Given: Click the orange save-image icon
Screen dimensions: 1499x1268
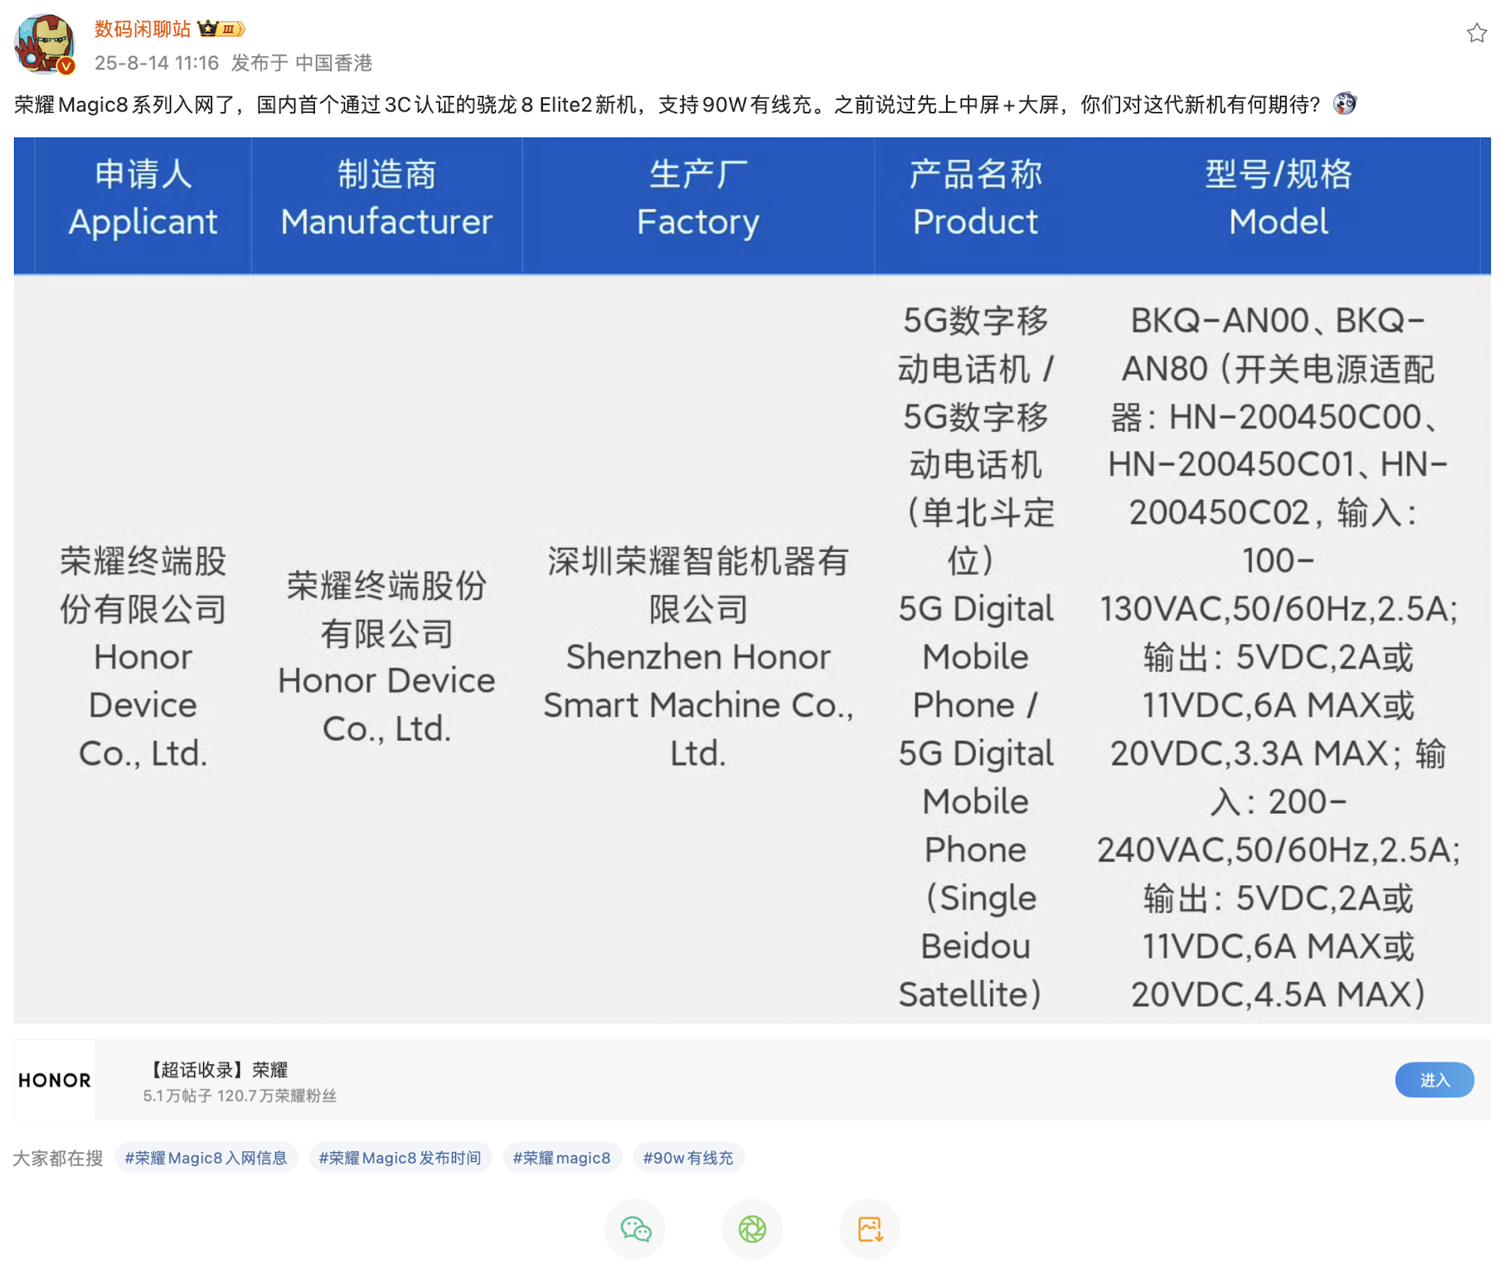Looking at the screenshot, I should click(869, 1228).
